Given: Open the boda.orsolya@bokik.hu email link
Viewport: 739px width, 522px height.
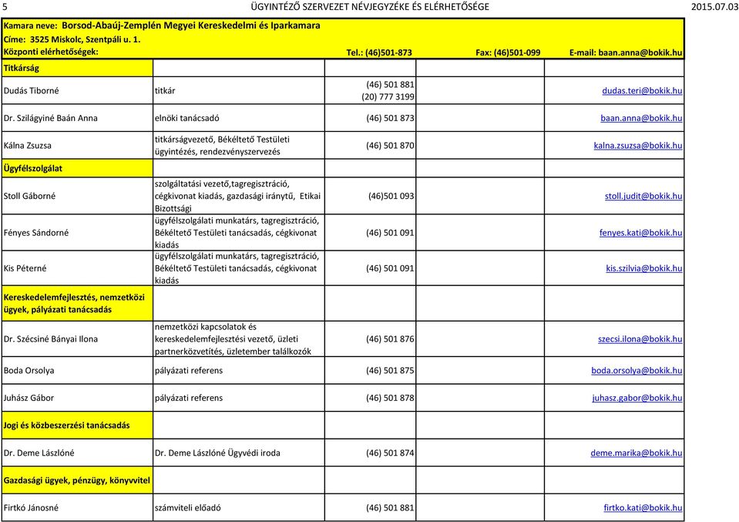Looking at the screenshot, I should (637, 370).
